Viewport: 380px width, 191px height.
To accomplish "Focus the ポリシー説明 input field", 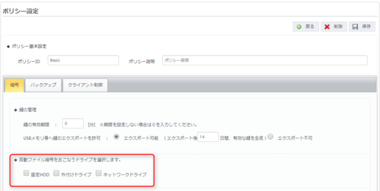I will click(x=265, y=60).
